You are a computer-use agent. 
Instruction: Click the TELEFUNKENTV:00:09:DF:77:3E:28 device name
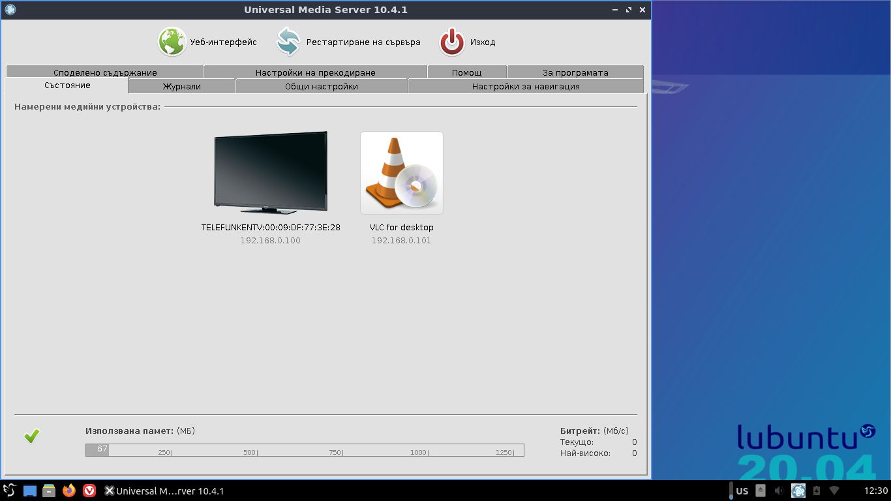point(271,228)
